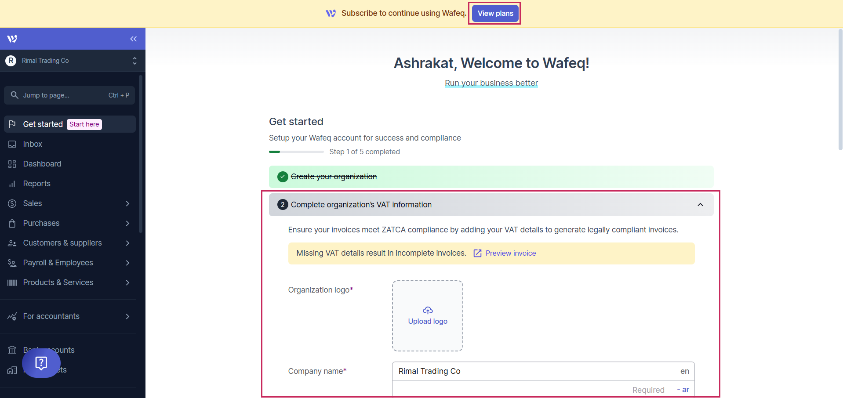Collapse the VAT information step section

[700, 205]
